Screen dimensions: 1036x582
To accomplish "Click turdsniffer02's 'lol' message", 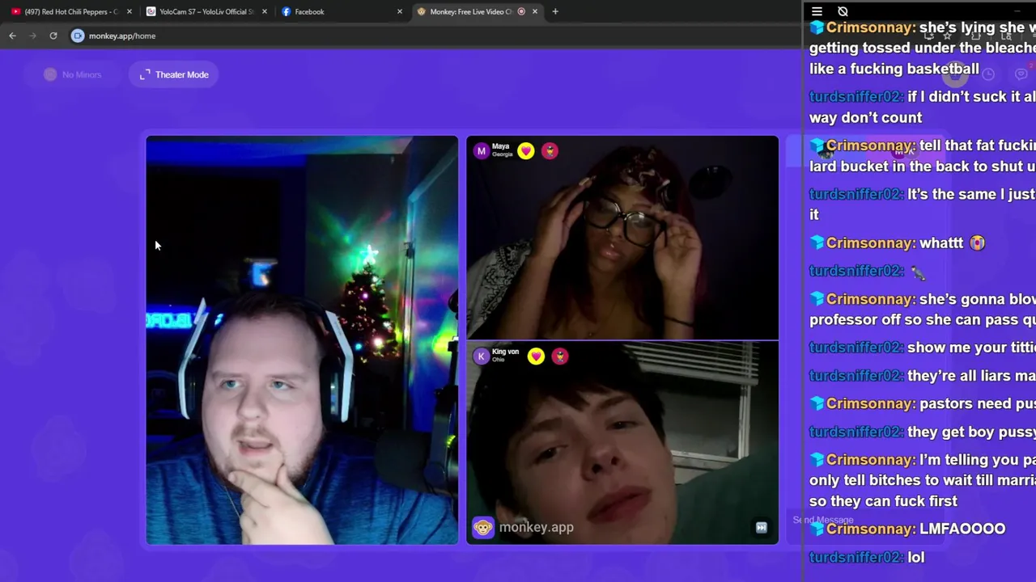I will coord(867,557).
